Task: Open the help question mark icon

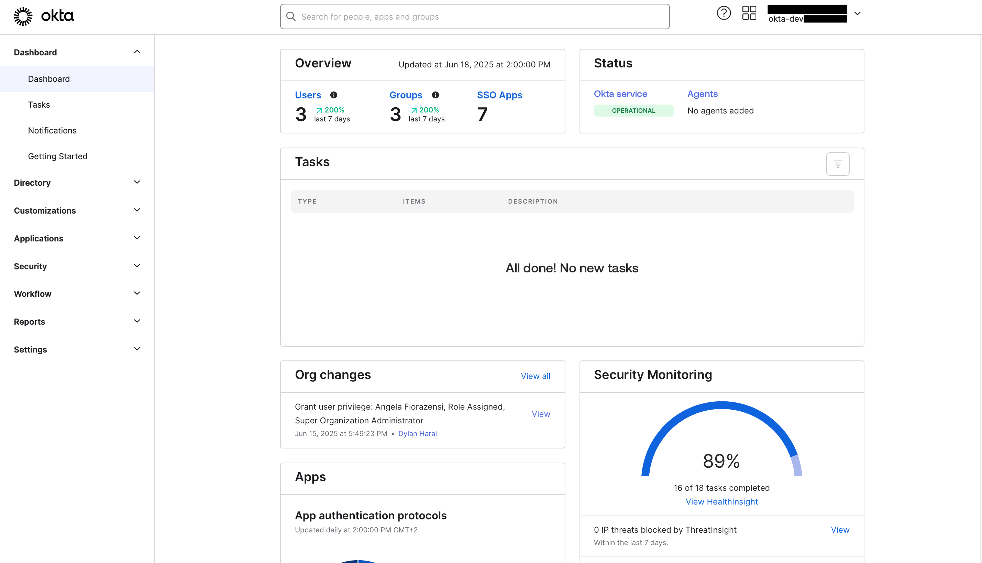Action: 724,13
